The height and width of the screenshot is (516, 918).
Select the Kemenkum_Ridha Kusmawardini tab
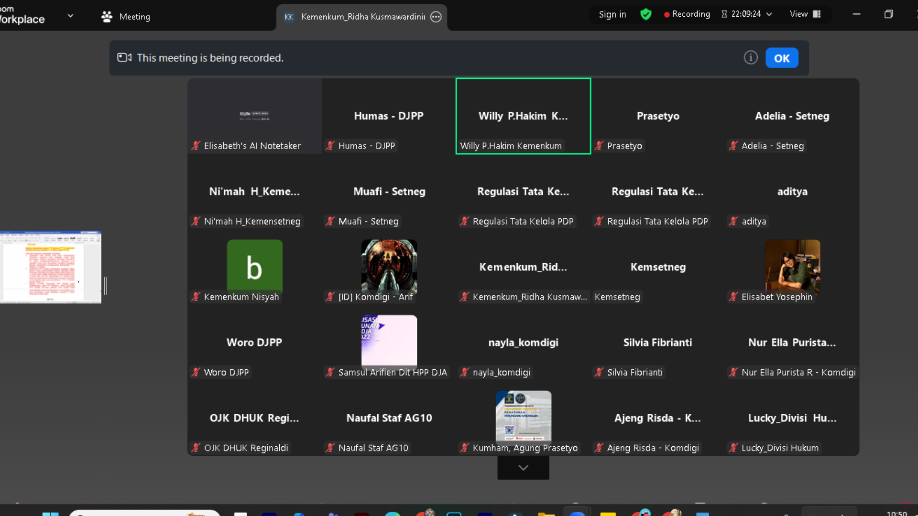(x=362, y=17)
